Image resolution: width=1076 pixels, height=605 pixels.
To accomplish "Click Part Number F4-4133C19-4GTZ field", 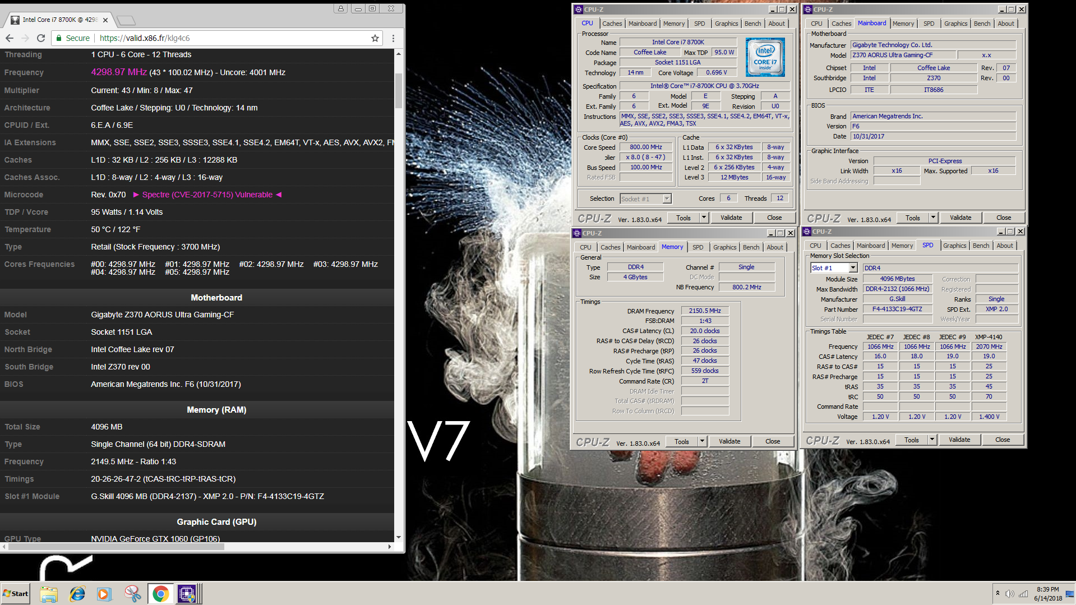I will tap(897, 309).
